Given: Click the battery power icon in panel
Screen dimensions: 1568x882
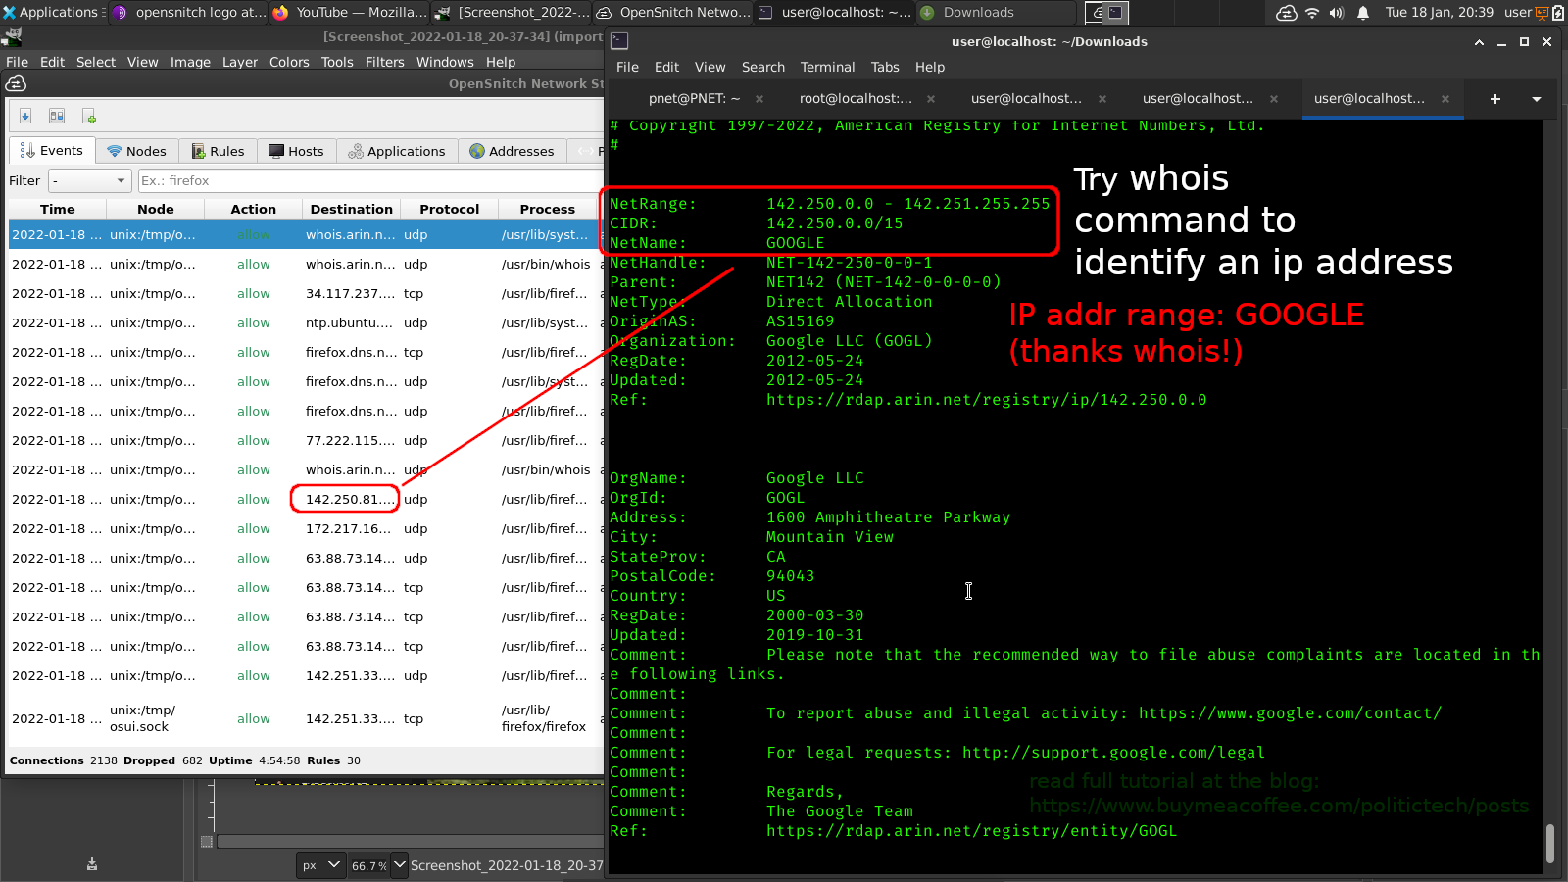Looking at the screenshot, I should [x=1558, y=13].
